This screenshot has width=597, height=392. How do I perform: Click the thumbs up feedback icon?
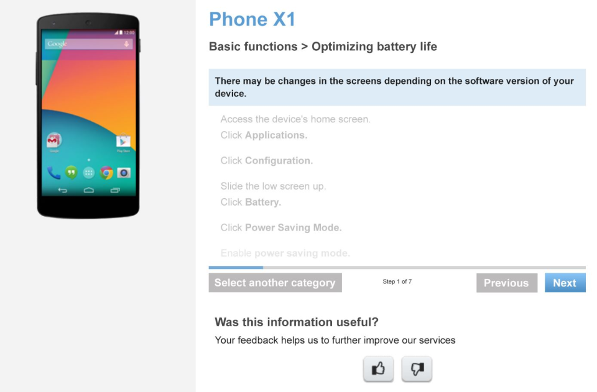378,368
